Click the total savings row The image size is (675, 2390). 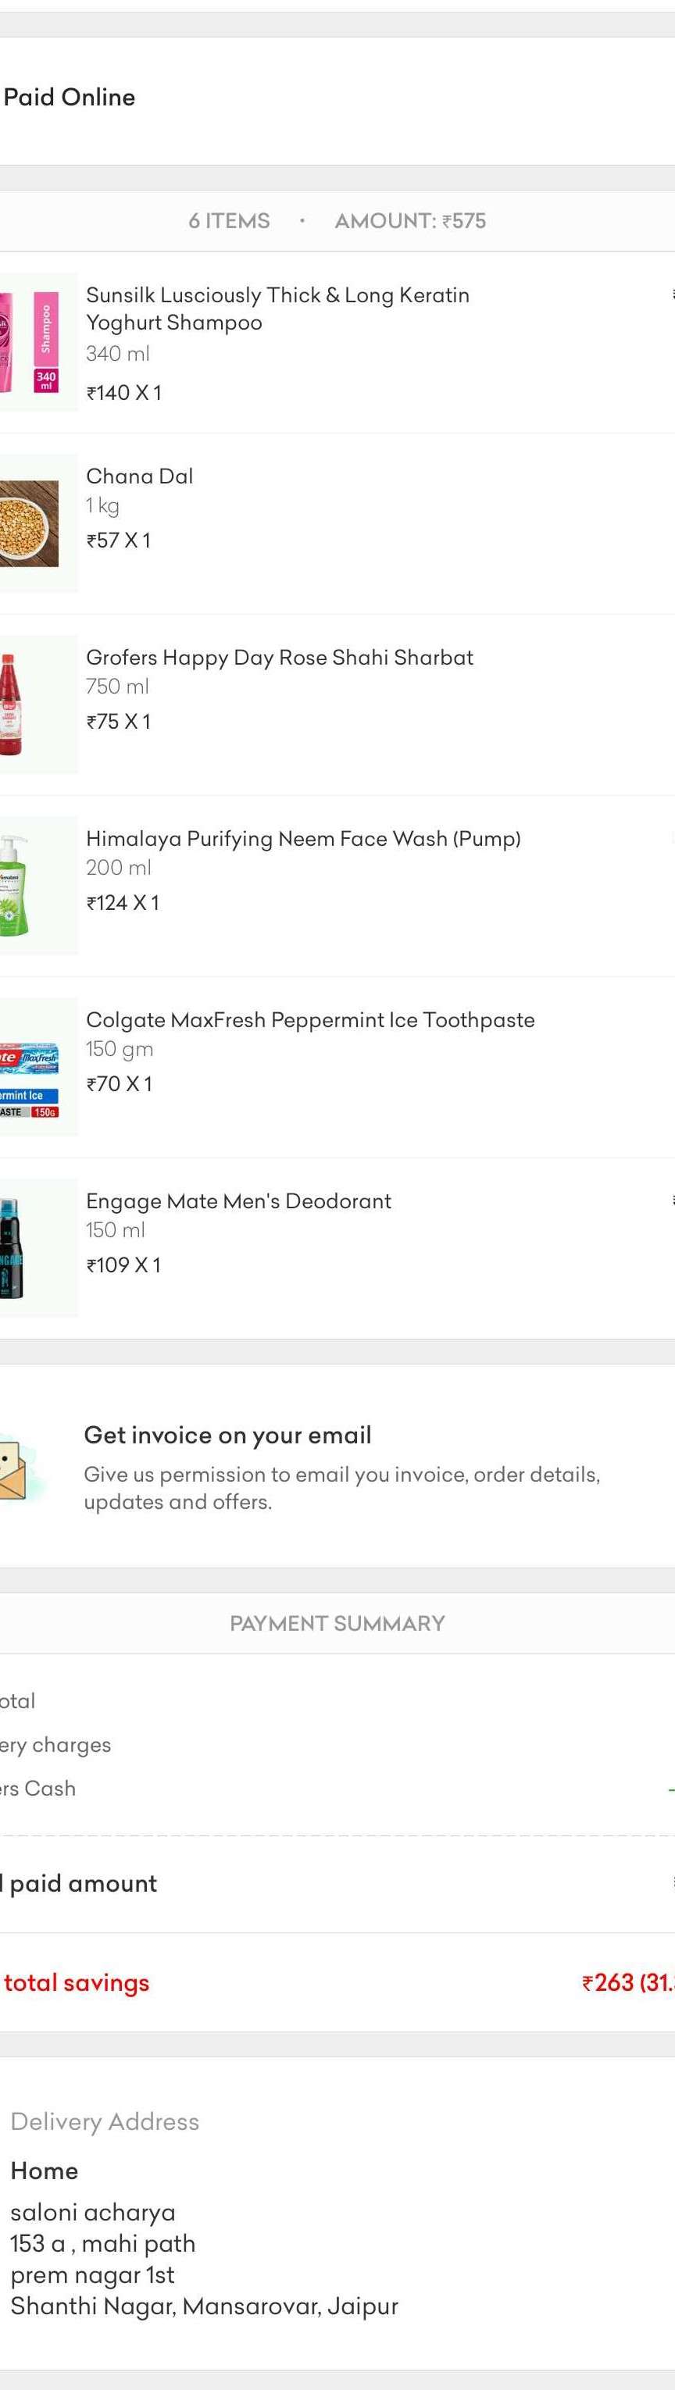(337, 1983)
